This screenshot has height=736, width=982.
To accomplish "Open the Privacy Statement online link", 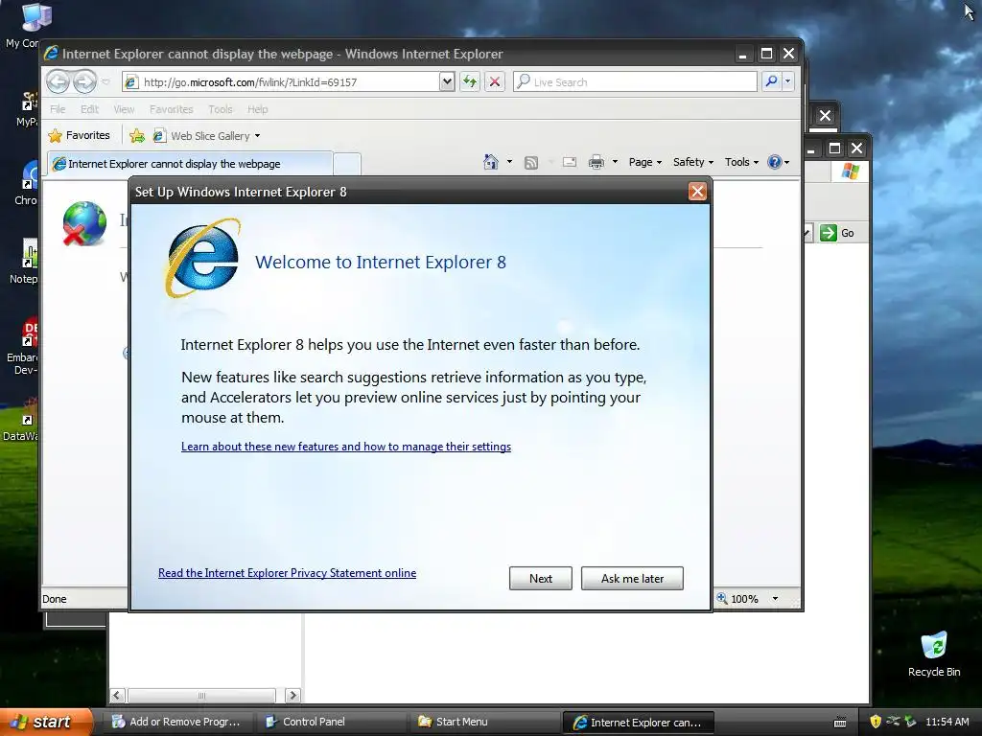I will point(287,573).
